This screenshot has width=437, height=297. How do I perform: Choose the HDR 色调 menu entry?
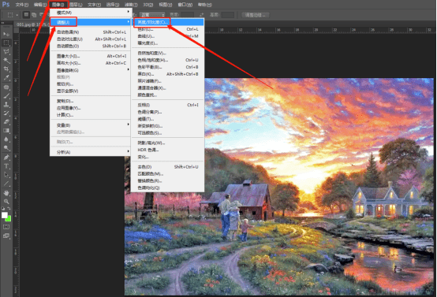click(168, 150)
